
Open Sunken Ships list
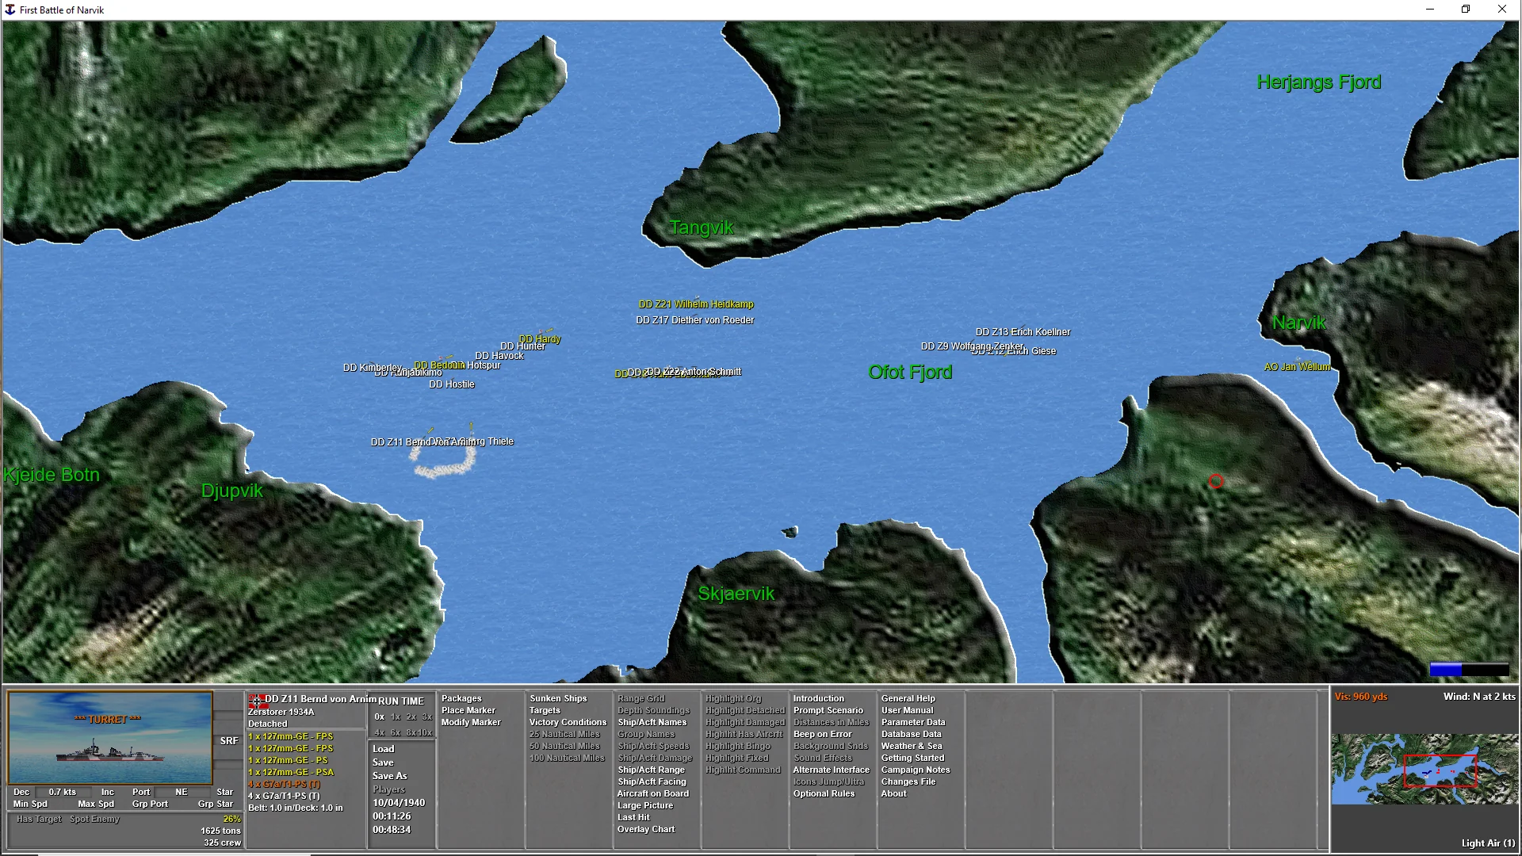(558, 698)
